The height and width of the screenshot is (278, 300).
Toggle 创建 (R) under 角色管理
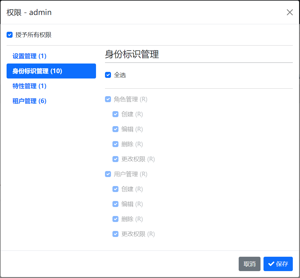click(115, 114)
